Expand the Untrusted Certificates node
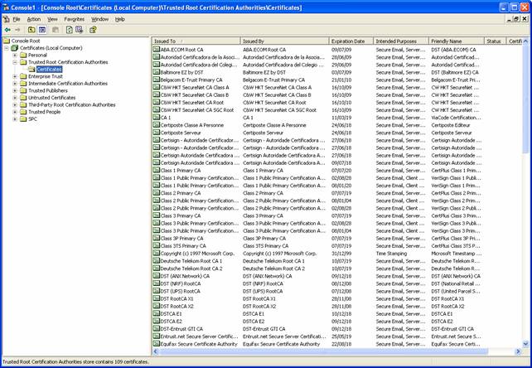This screenshot has height=368, width=532. point(15,98)
